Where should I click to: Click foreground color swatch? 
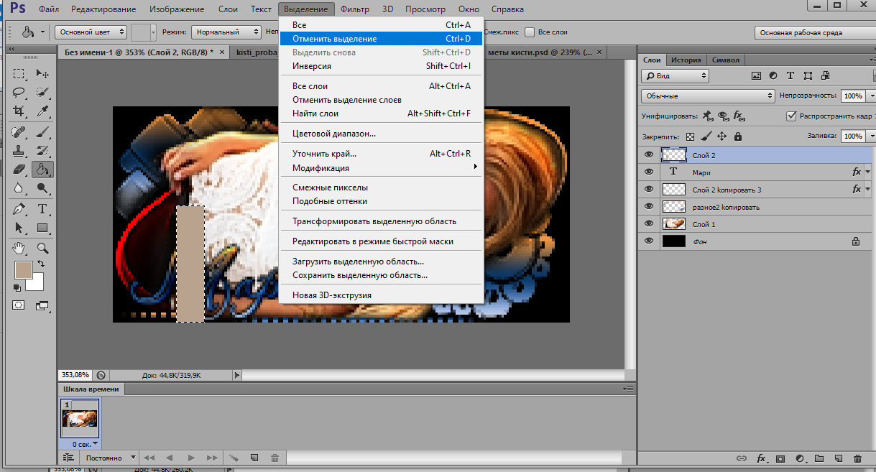[x=23, y=270]
